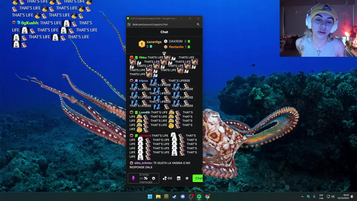Click the magnifier zoom icon in address bar
This screenshot has width=357, height=201.
pos(198,24)
